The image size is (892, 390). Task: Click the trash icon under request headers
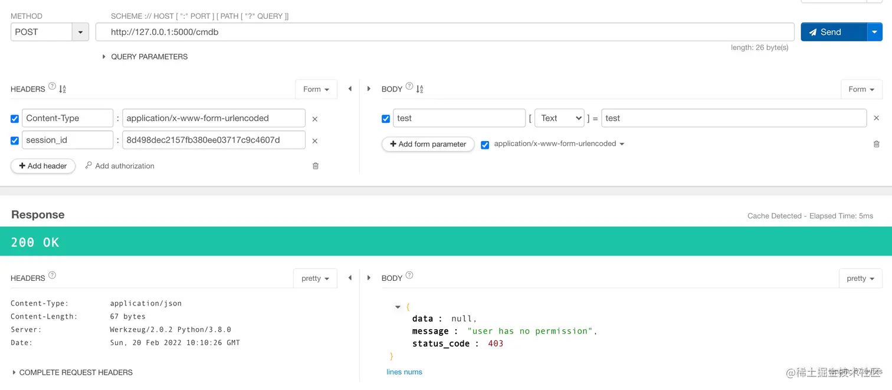point(316,166)
